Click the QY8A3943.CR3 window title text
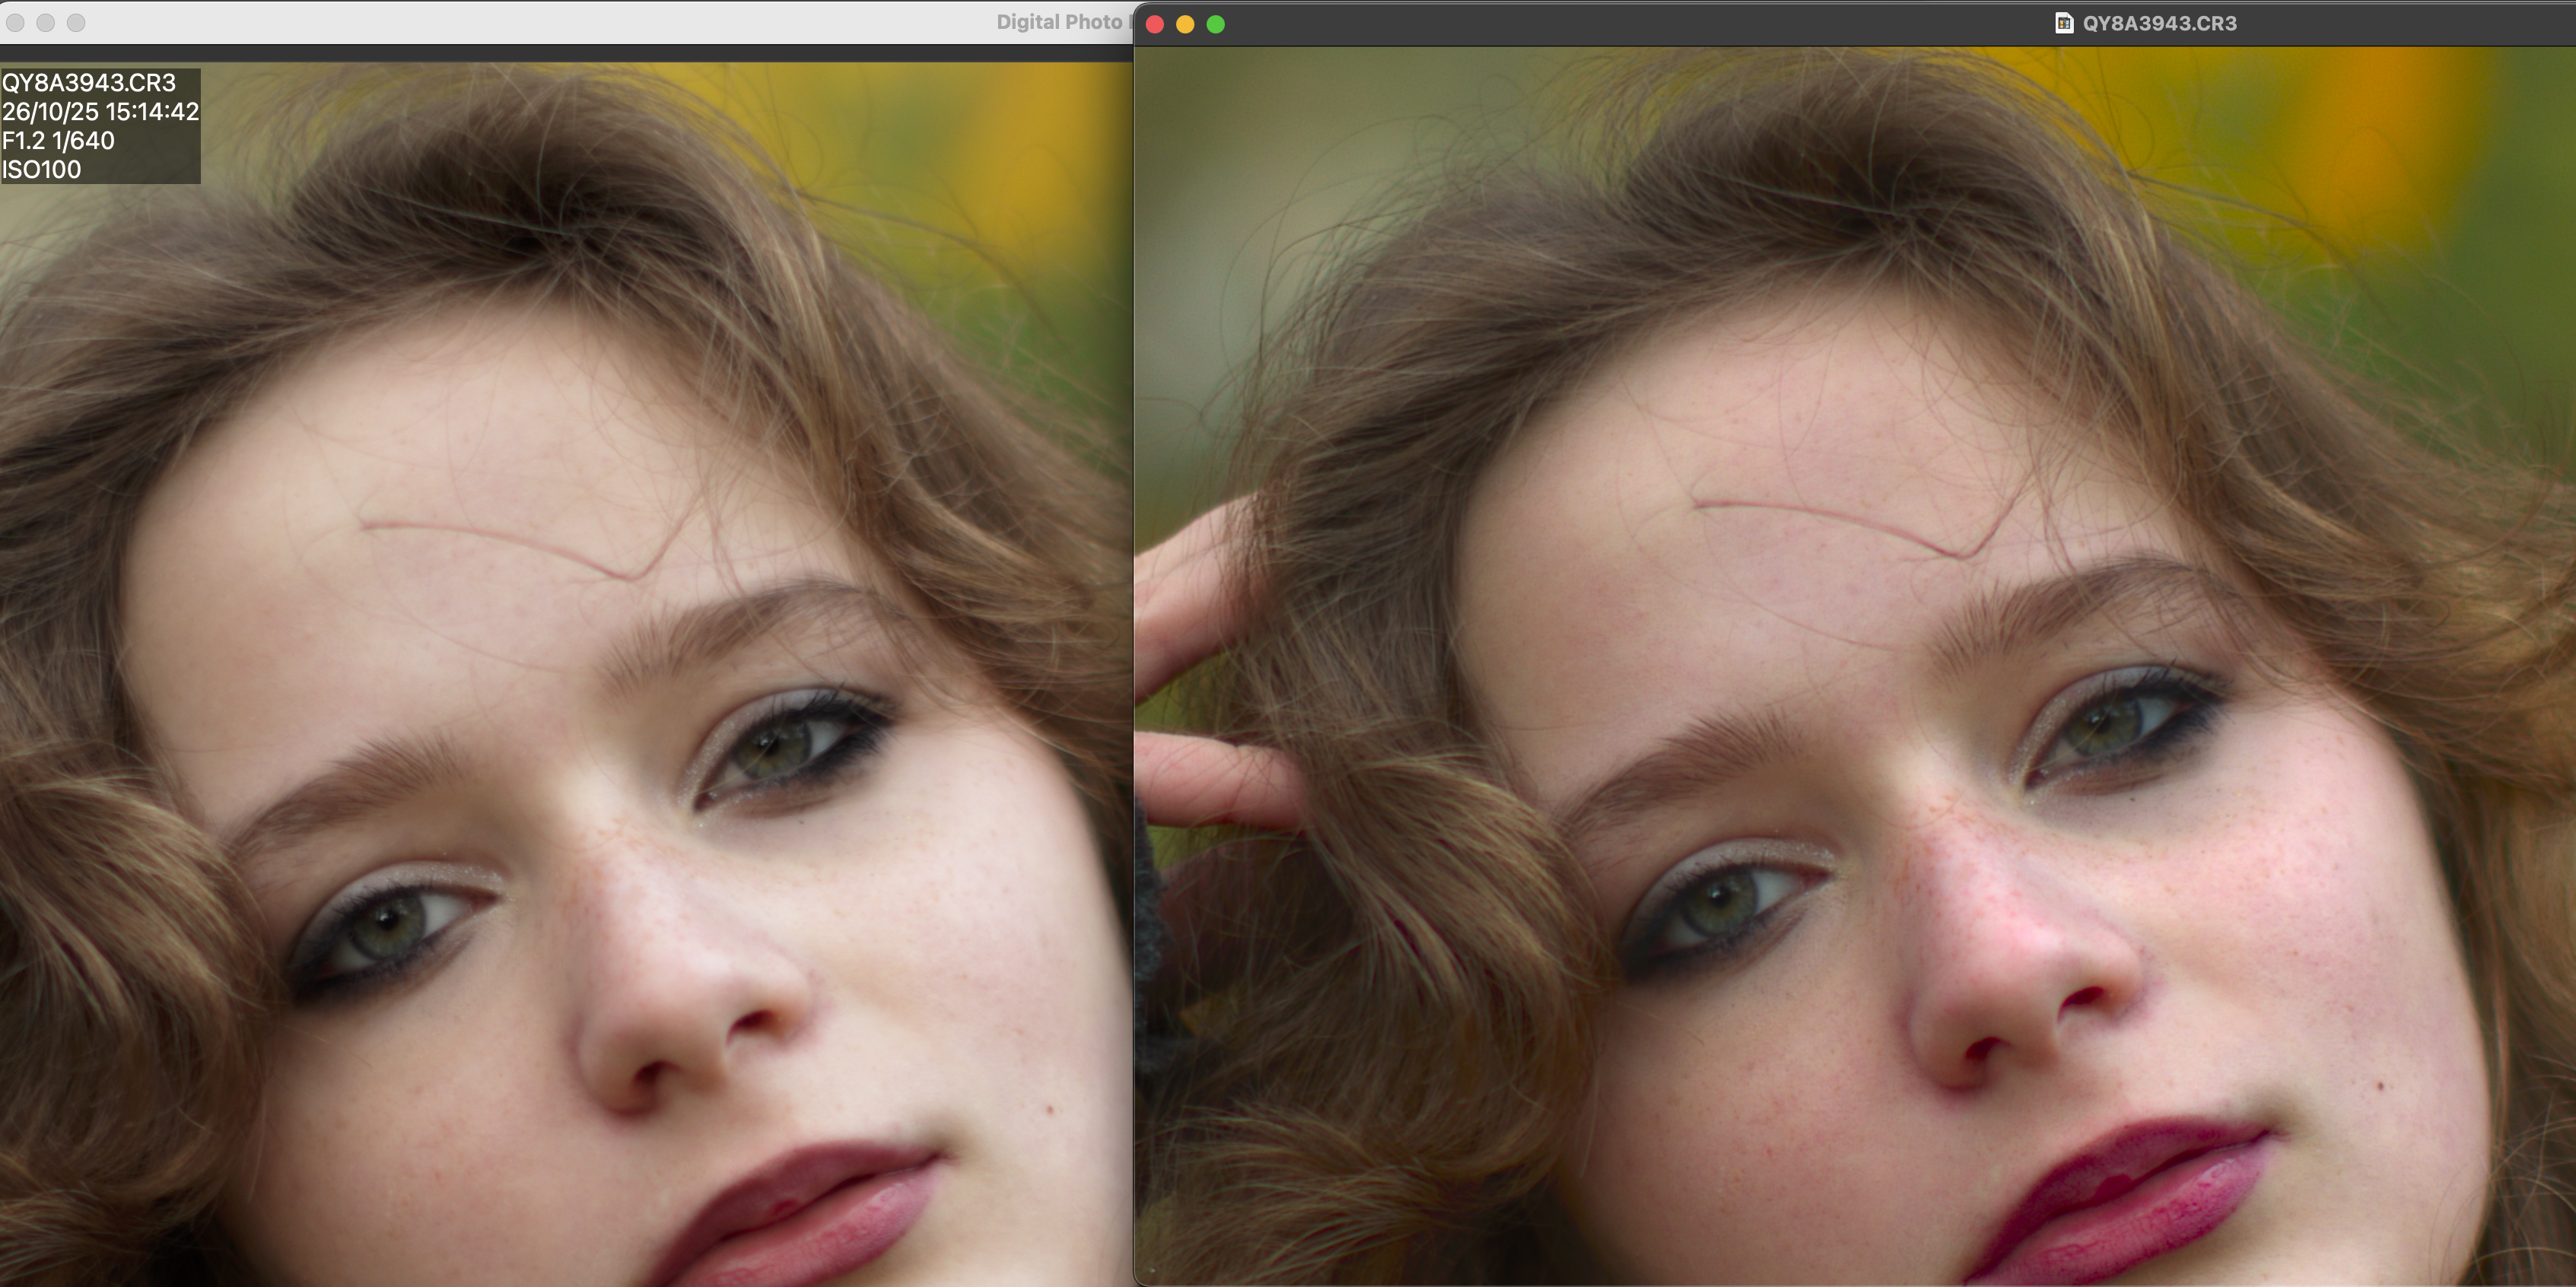Image resolution: width=2576 pixels, height=1287 pixels. click(2159, 23)
